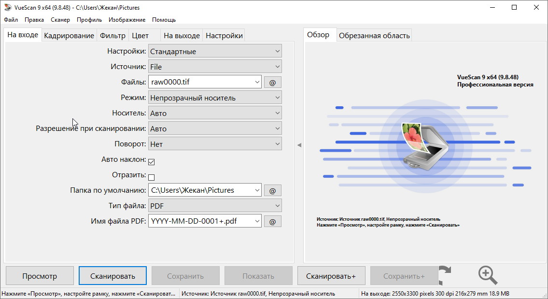
Task: Switch to the Кадрирование tab
Action: (x=69, y=36)
